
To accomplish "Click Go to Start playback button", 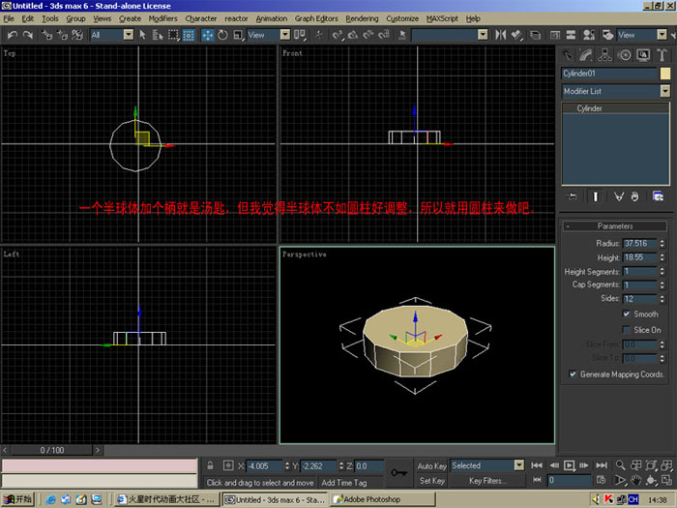I will click(537, 465).
